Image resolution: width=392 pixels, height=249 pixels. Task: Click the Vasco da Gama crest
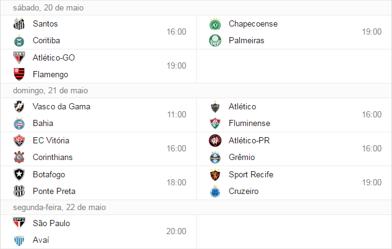(19, 107)
